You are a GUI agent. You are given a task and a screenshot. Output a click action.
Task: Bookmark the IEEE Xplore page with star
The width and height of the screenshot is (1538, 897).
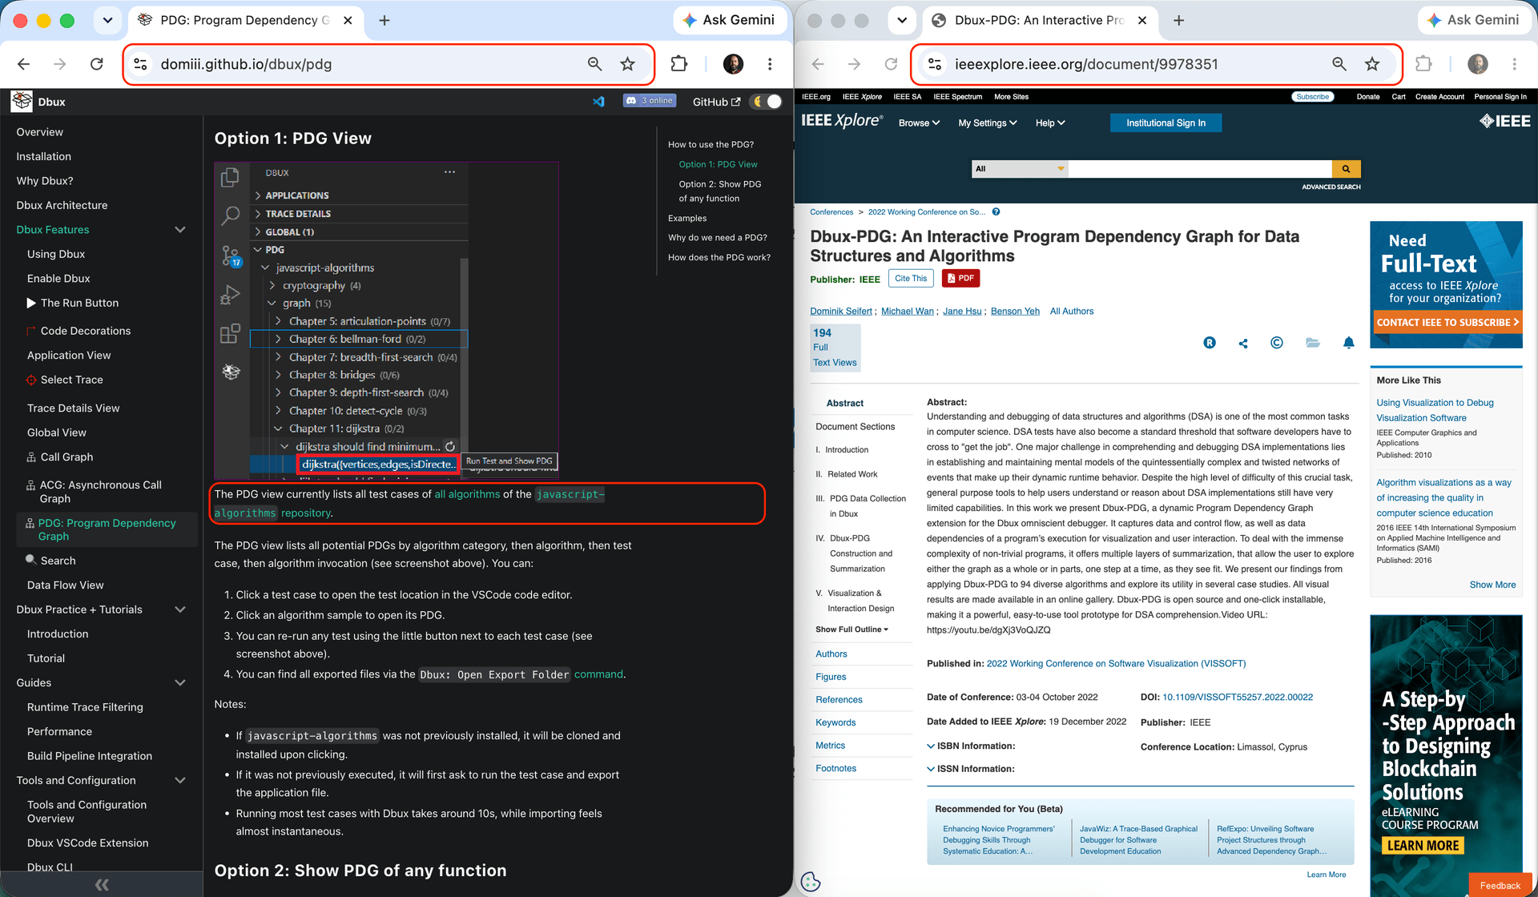(1373, 64)
